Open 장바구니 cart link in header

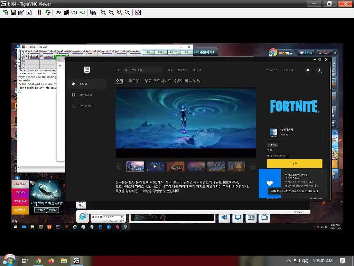pyautogui.click(x=288, y=70)
